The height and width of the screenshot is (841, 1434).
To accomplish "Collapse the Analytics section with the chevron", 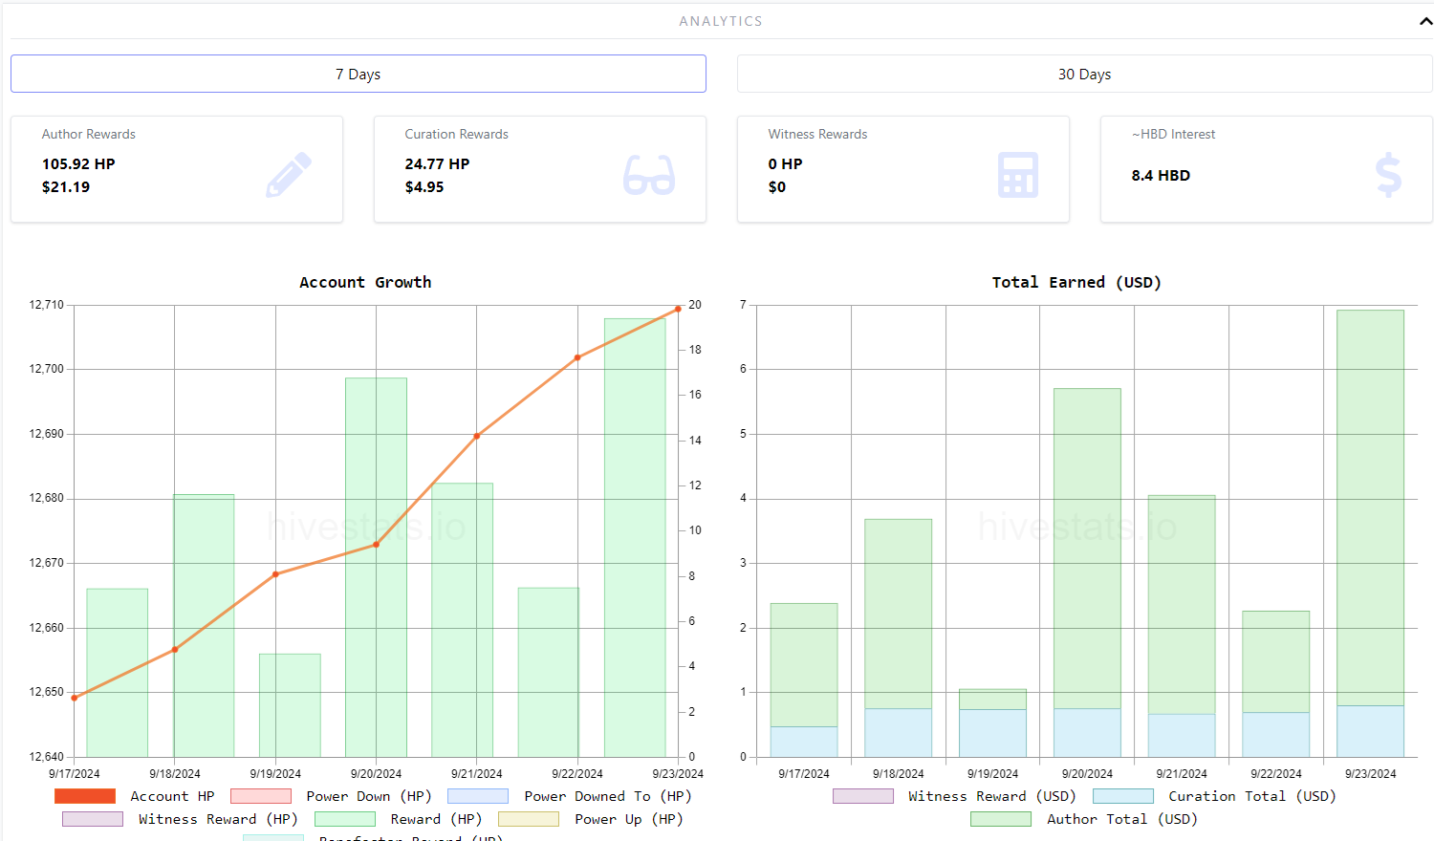I will click(1425, 21).
